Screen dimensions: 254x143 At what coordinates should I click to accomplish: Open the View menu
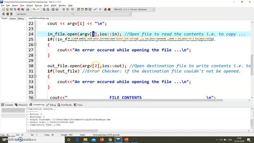tap(22, 6)
